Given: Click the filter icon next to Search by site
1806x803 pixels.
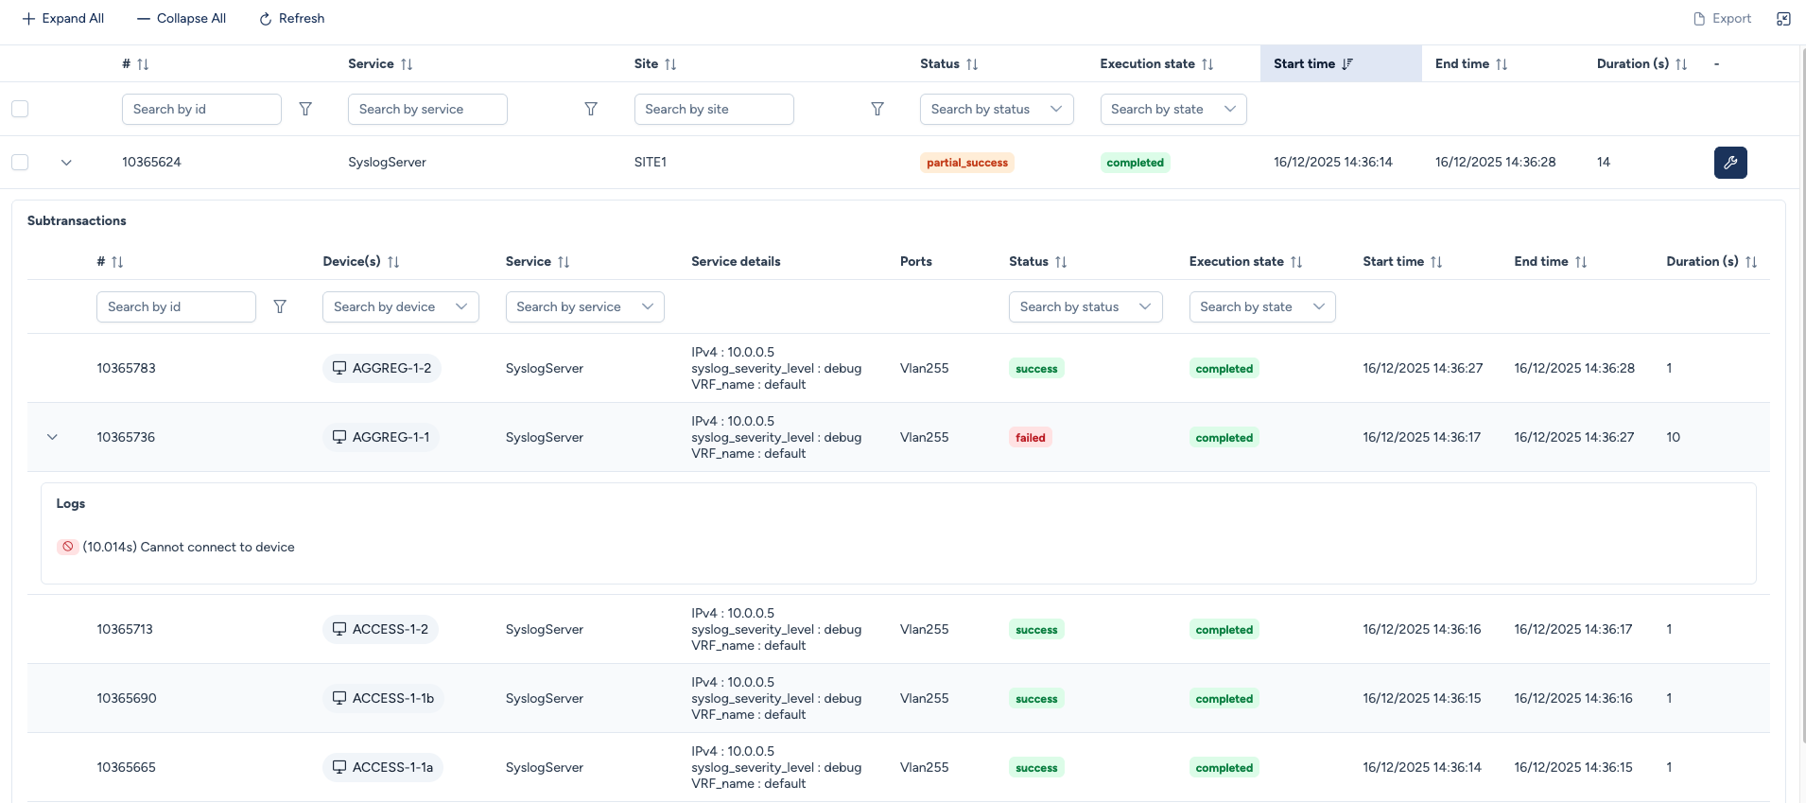Looking at the screenshot, I should click(x=877, y=109).
